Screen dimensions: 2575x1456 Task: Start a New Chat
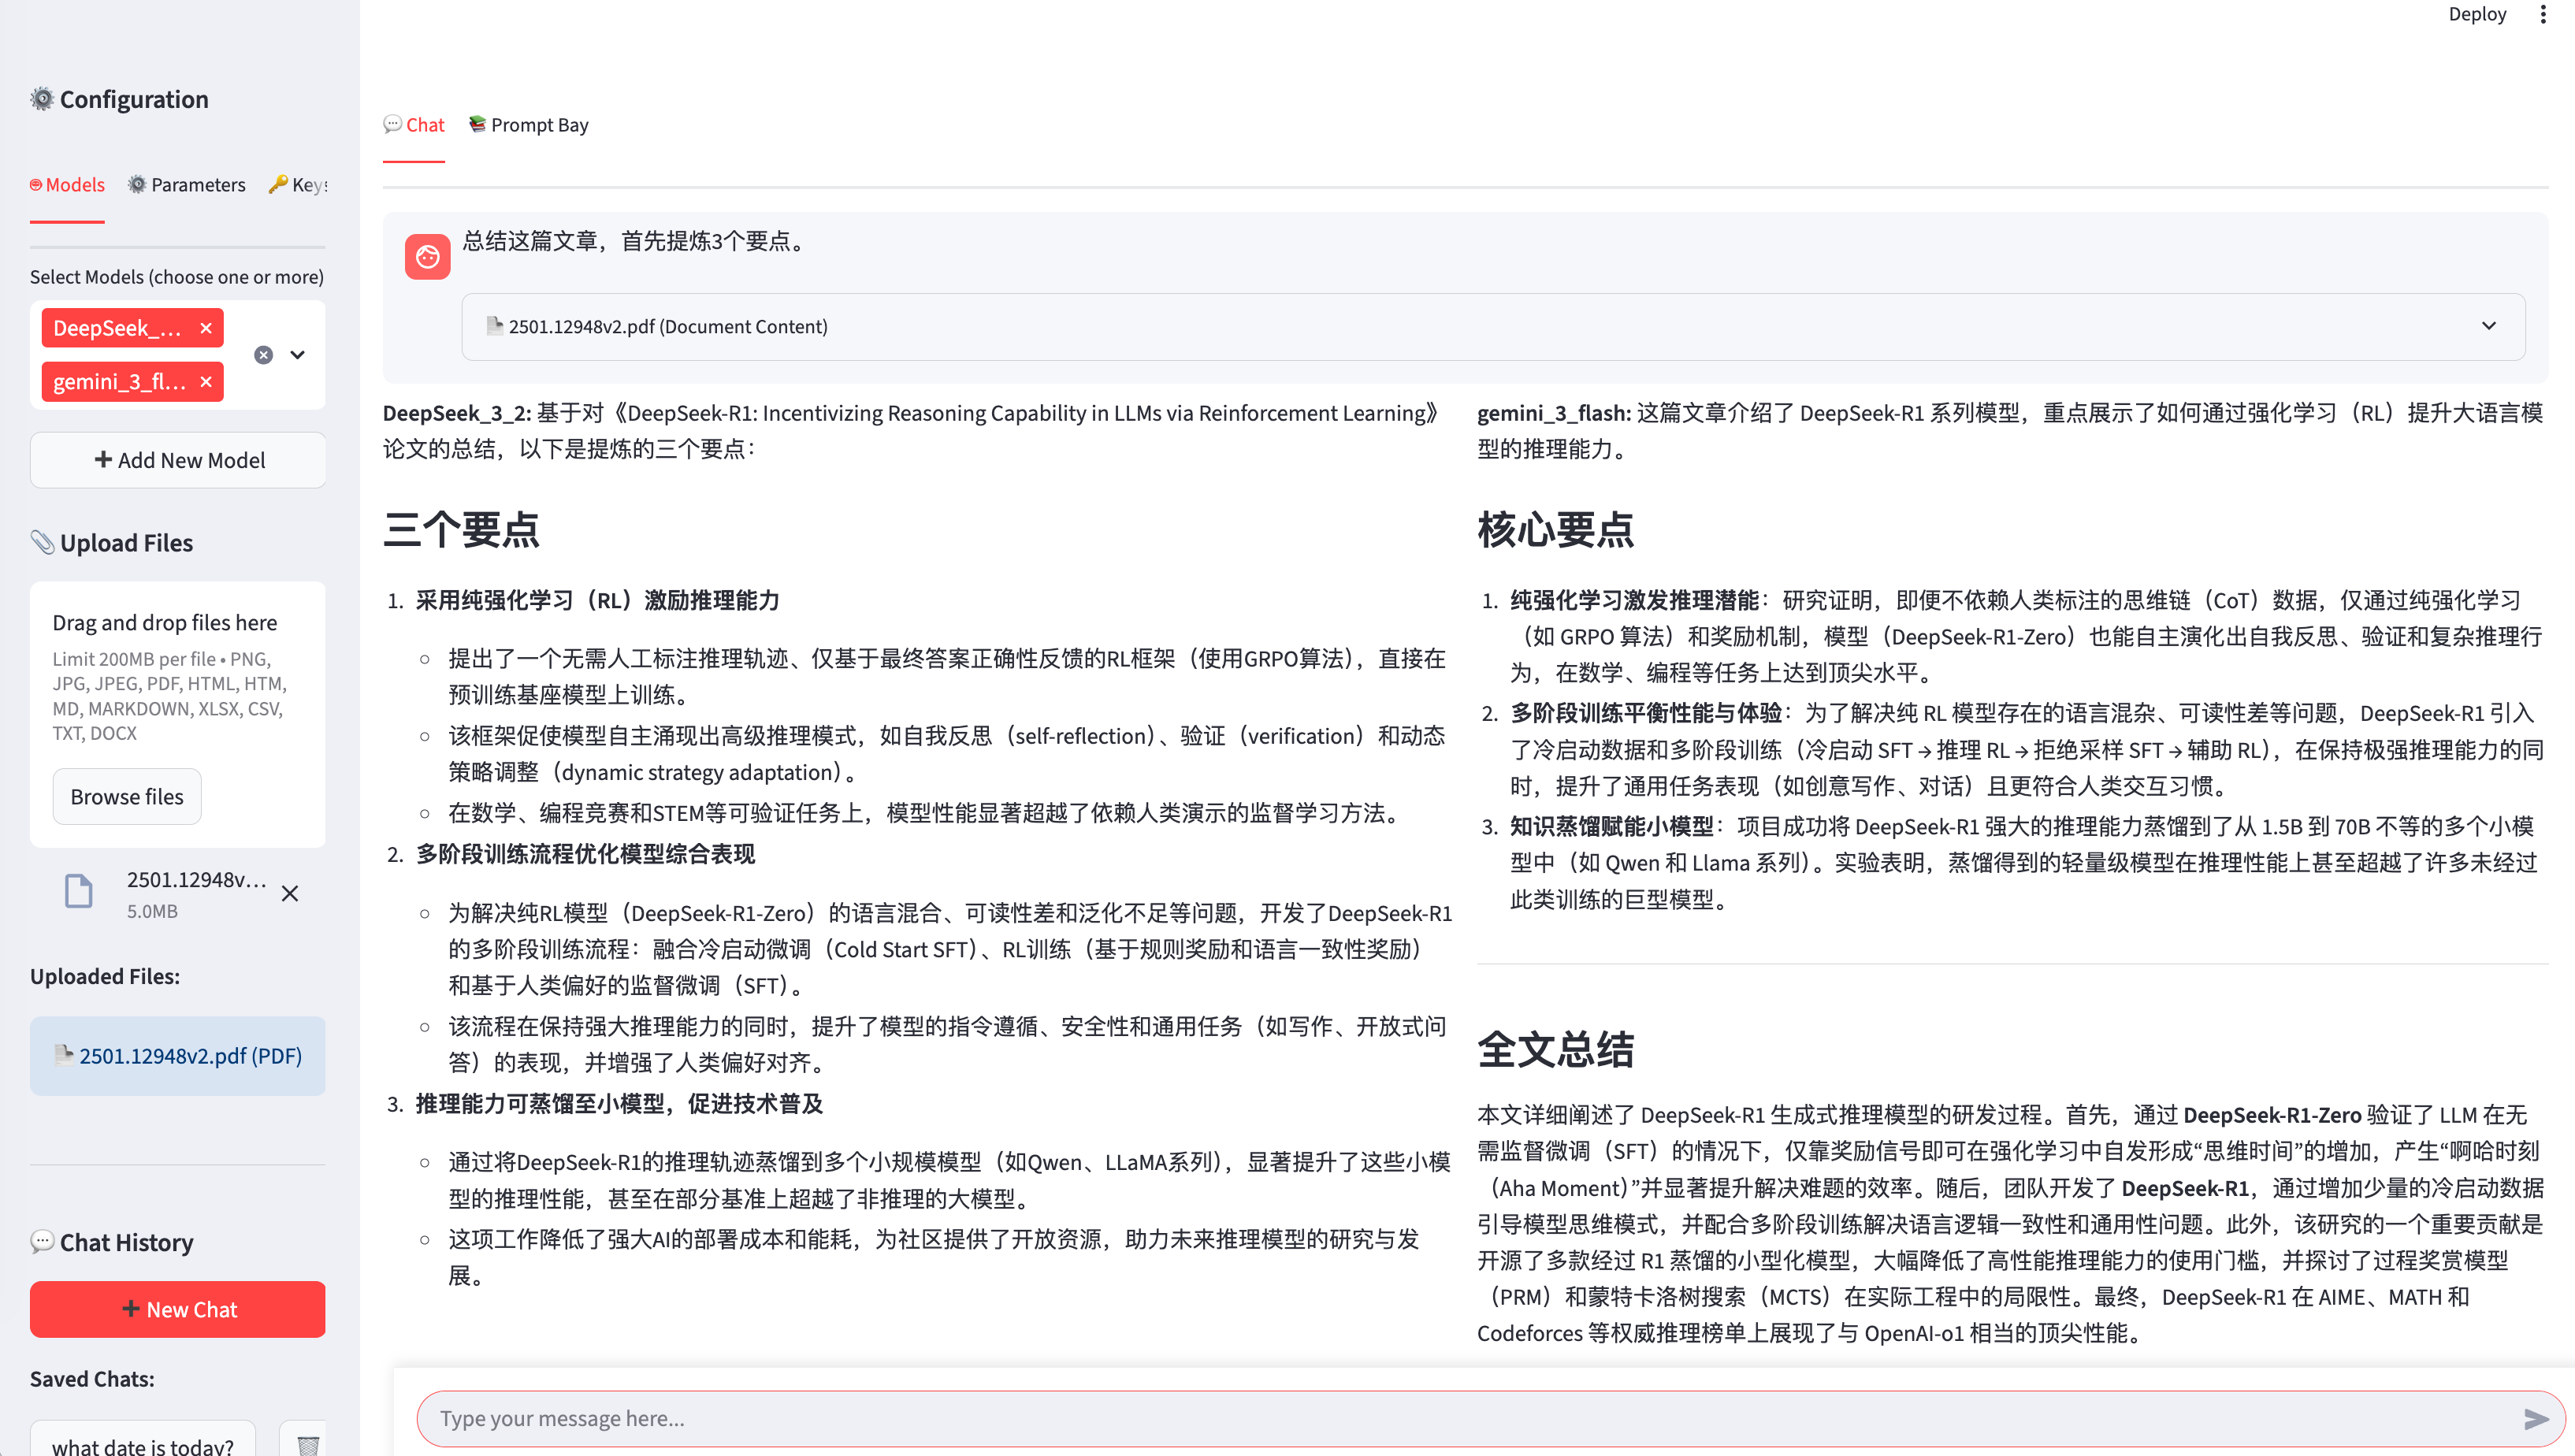[x=178, y=1309]
